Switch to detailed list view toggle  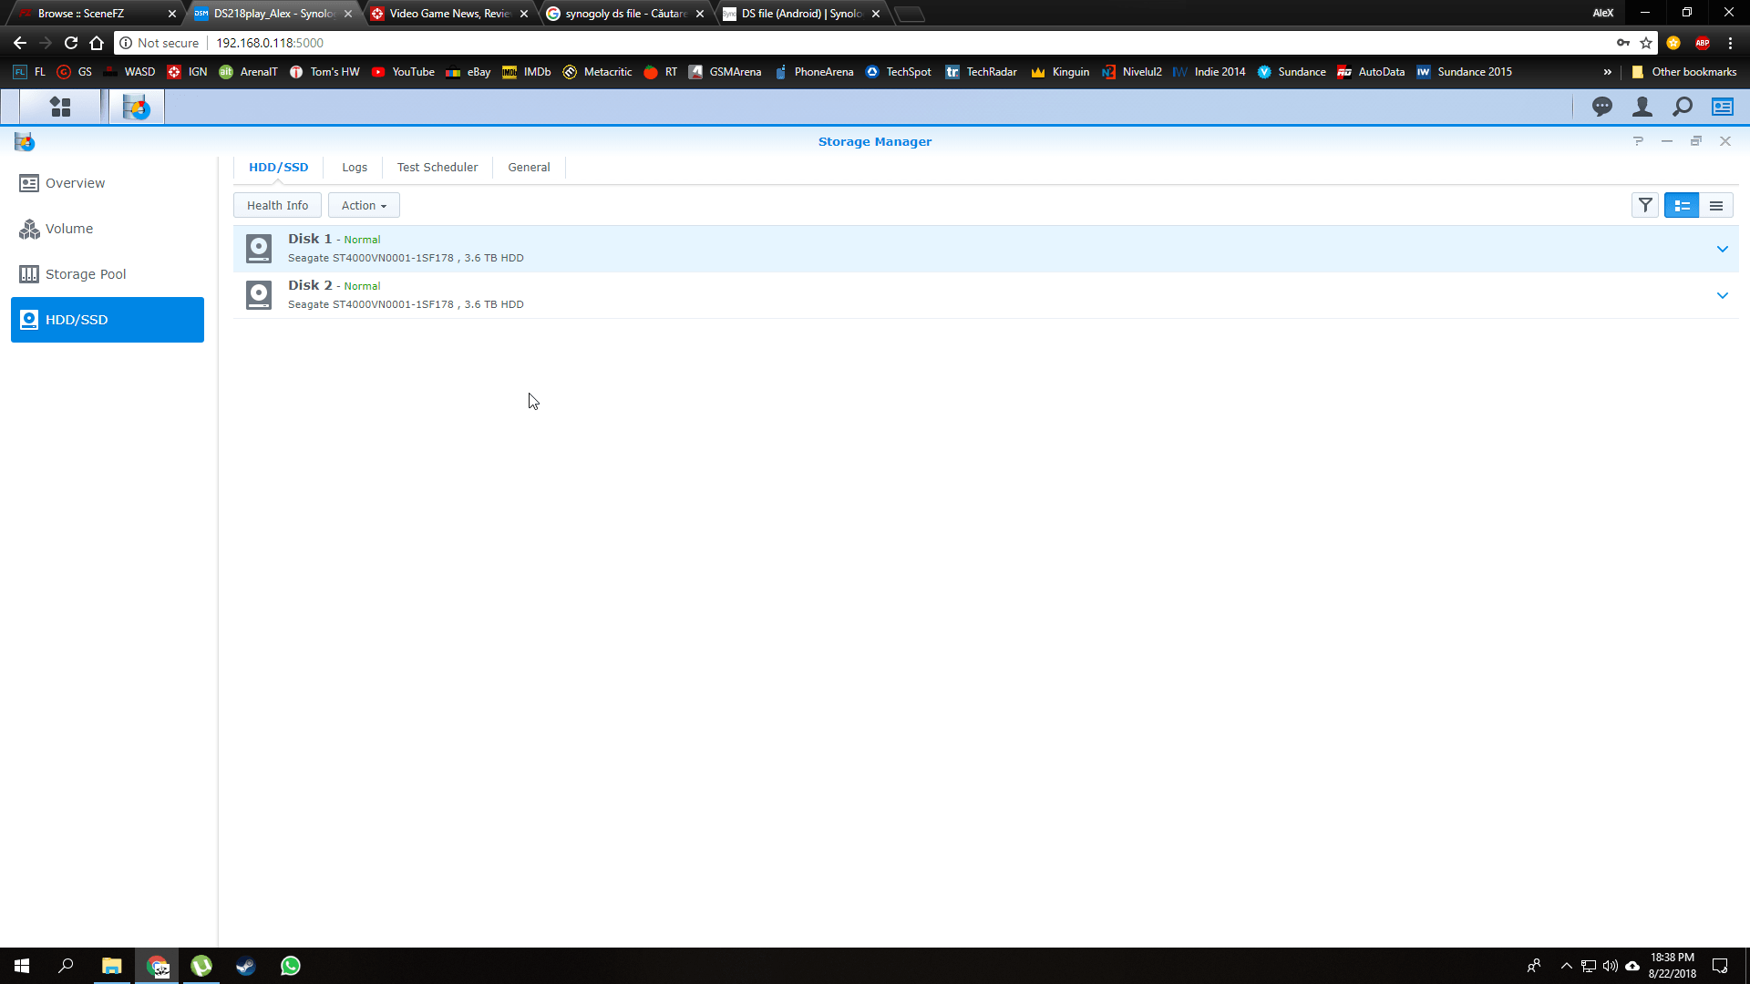pos(1682,206)
